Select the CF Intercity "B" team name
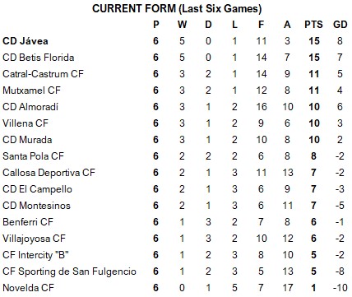 [35, 255]
